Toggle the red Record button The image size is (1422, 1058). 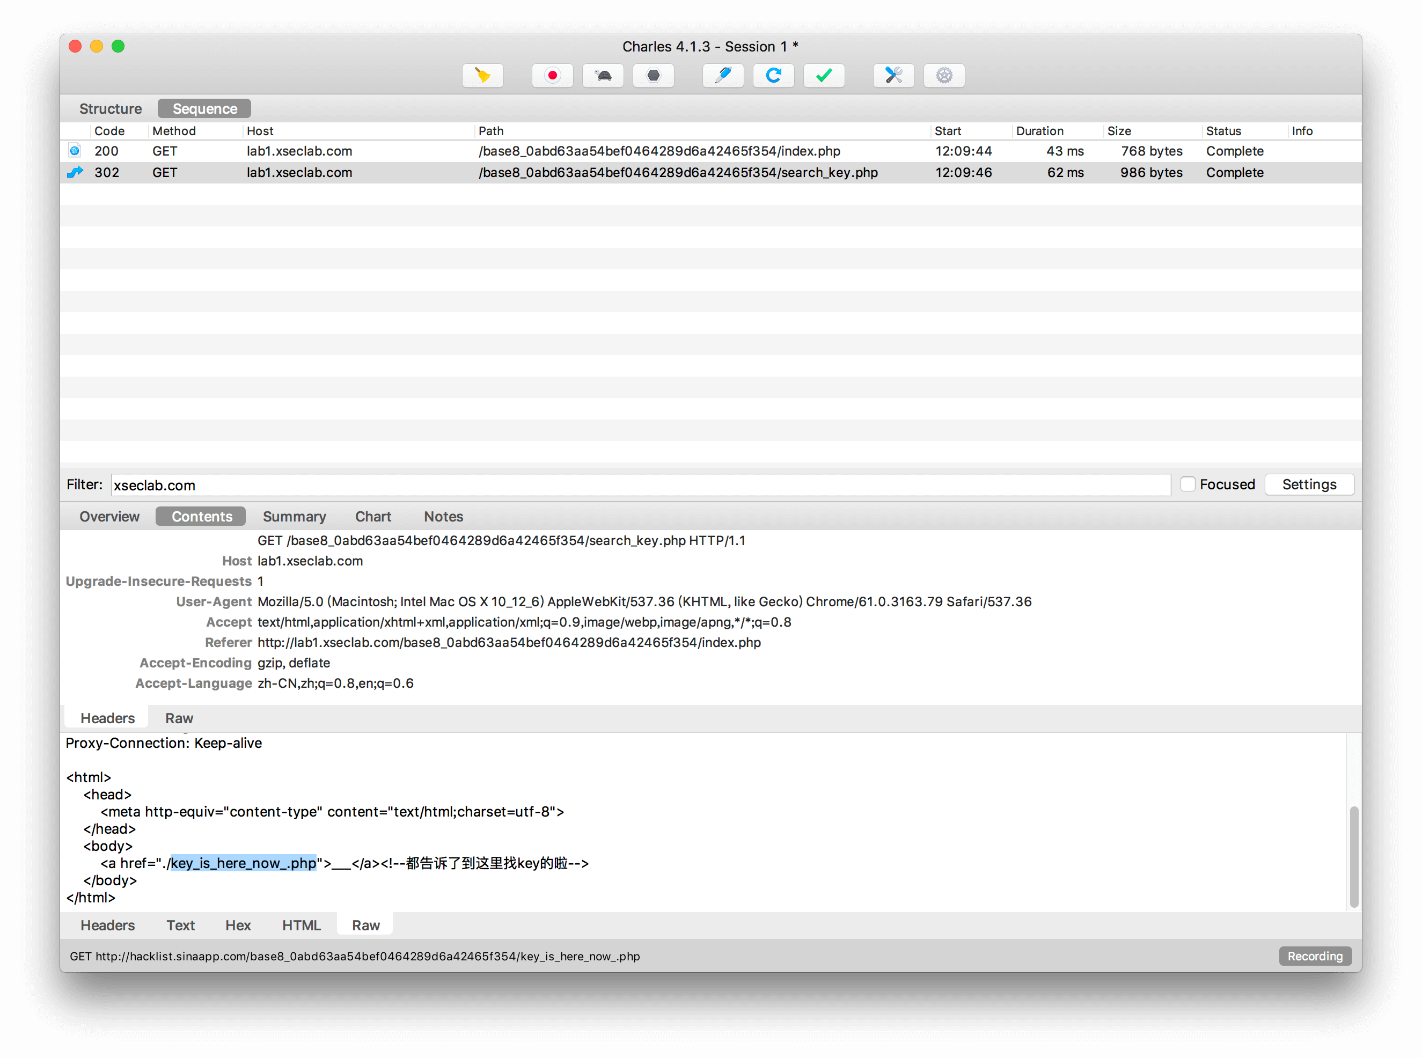(552, 76)
